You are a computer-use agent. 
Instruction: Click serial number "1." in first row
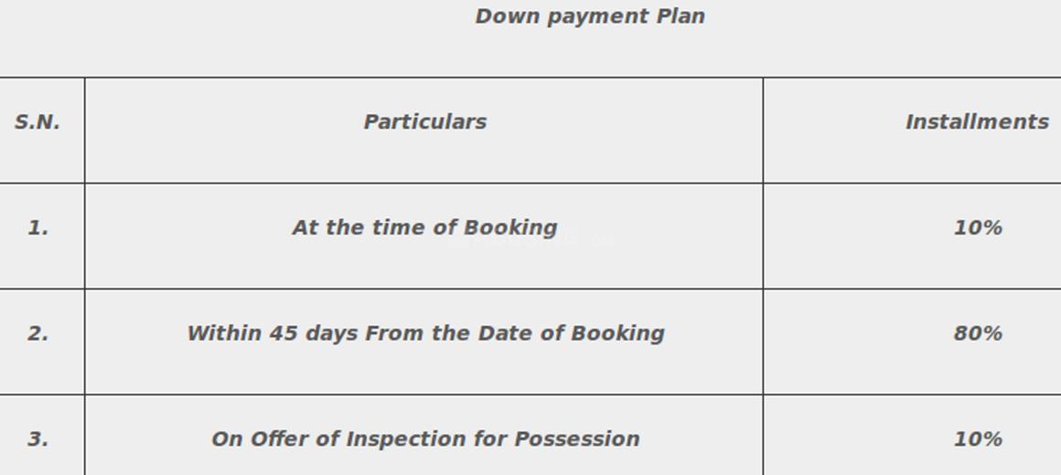(38, 228)
